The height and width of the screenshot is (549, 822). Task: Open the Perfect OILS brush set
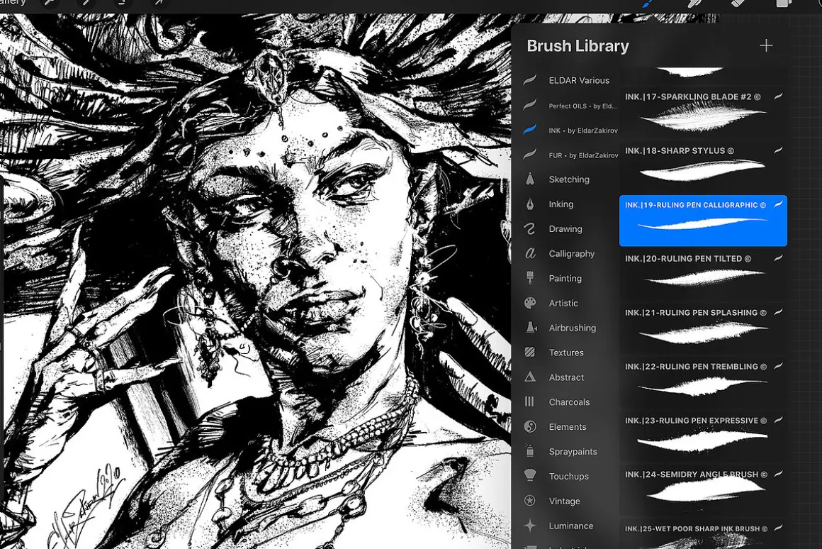[x=570, y=106]
